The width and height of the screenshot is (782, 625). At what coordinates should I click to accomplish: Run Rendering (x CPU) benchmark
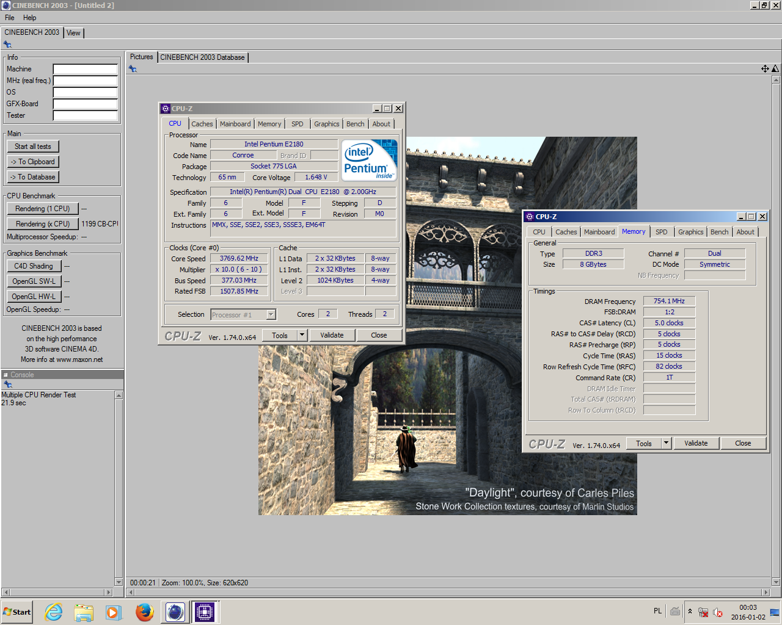(43, 224)
